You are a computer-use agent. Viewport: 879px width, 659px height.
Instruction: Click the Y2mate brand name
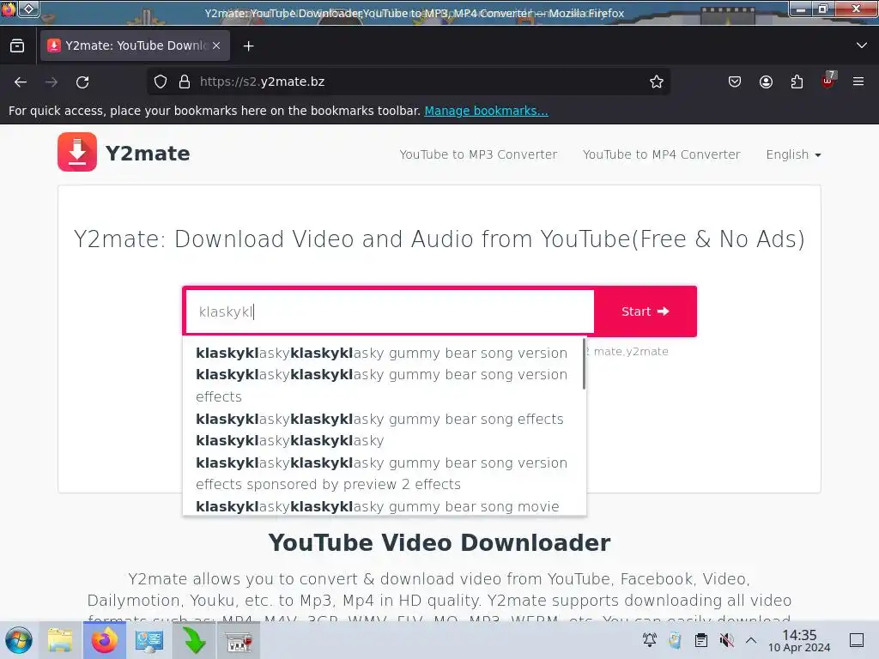[148, 154]
